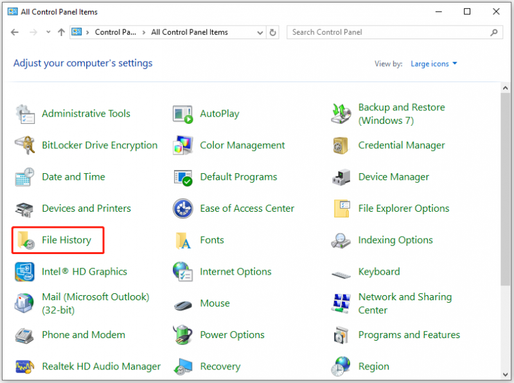Screen dimensions: 514x383
Task: Open the Ease of Access Center icon
Action: click(x=183, y=209)
